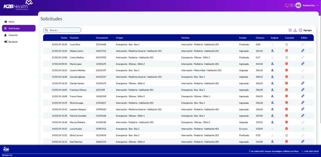321x157 pixels.
Task: Open settings gear in top header
Action: click(x=292, y=5)
